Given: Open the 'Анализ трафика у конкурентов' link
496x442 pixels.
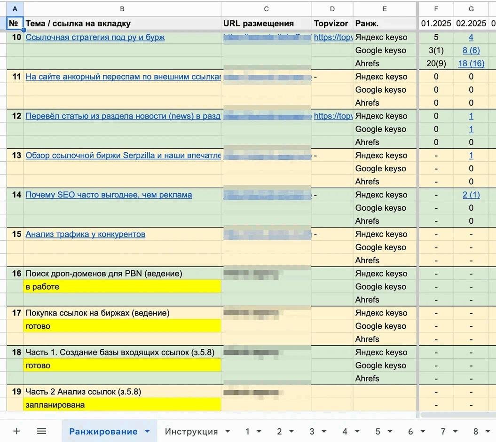Looking at the screenshot, I should tap(85, 234).
